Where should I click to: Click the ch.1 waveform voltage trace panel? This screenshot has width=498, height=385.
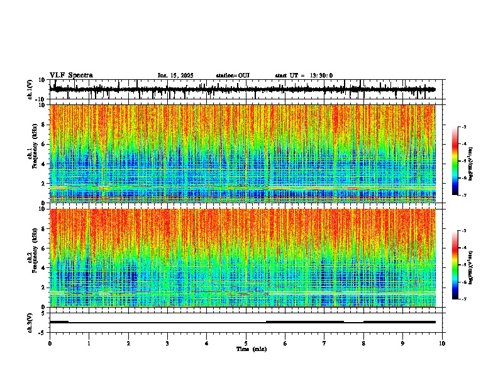tap(247, 89)
